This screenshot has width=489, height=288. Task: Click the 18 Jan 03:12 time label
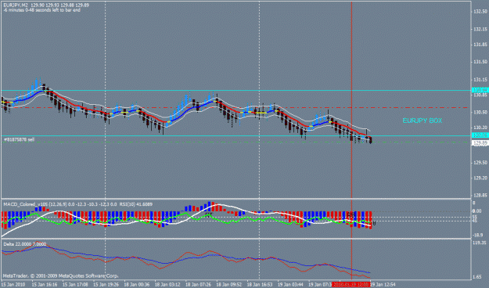click(x=167, y=285)
